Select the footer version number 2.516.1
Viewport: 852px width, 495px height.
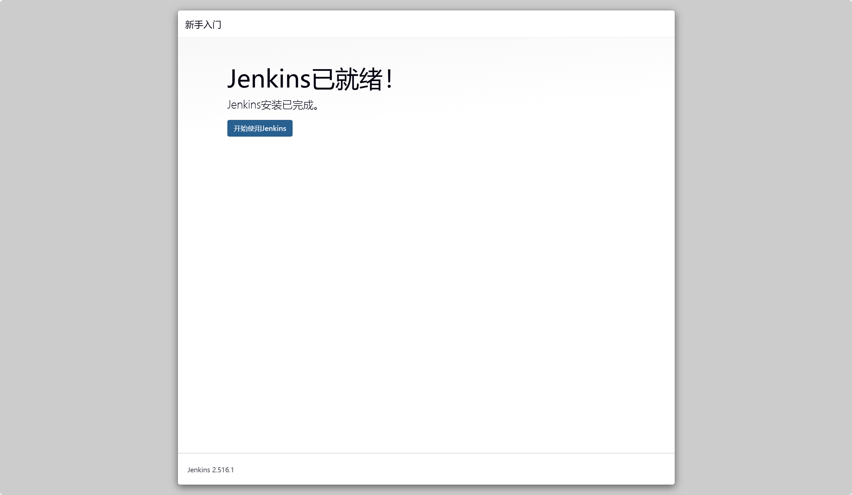pos(223,470)
